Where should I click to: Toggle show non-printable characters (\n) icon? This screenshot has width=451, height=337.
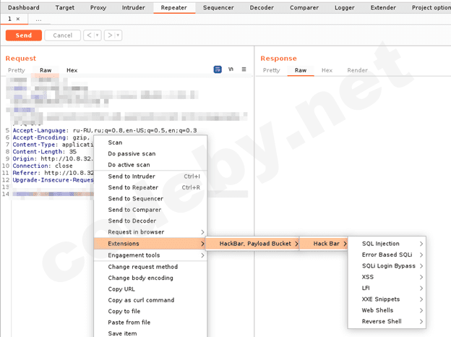231,69
